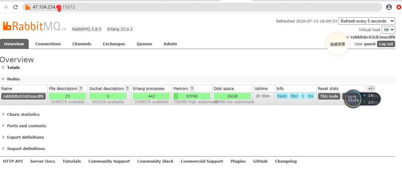Switch to the Overview tab
Screen dimensions: 402x171
click(x=14, y=44)
